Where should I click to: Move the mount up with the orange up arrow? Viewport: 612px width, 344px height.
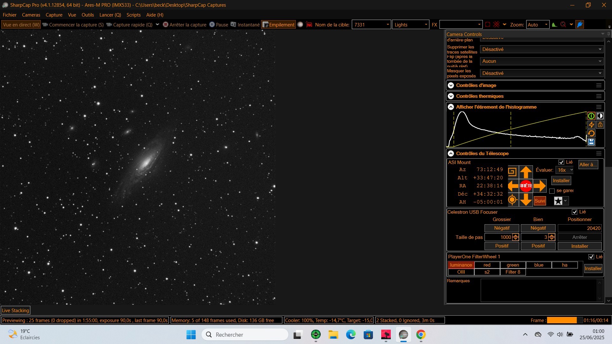526,172
